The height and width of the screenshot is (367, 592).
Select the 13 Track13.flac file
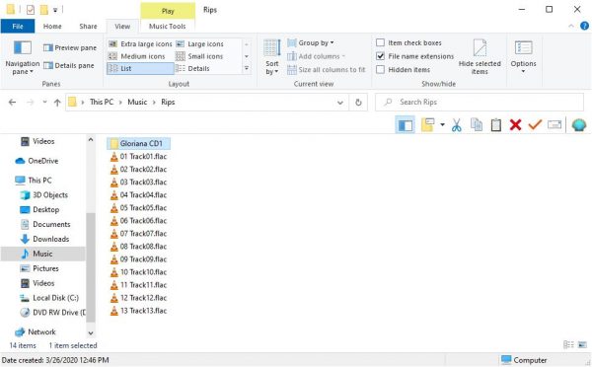(x=138, y=311)
